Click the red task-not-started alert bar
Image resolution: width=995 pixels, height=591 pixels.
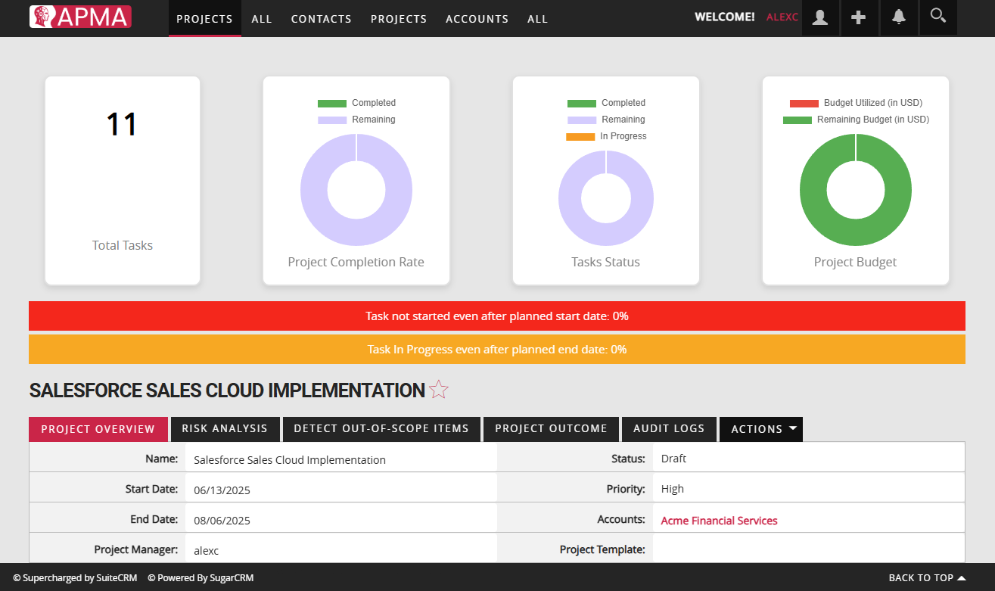click(x=497, y=316)
